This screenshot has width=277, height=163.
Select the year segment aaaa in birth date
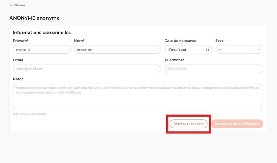point(183,50)
